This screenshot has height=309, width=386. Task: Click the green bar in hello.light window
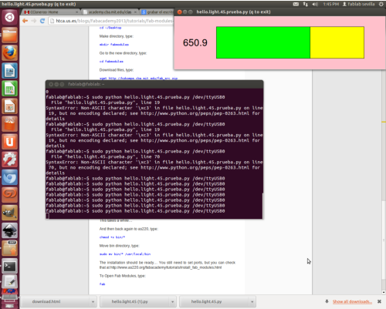point(263,42)
